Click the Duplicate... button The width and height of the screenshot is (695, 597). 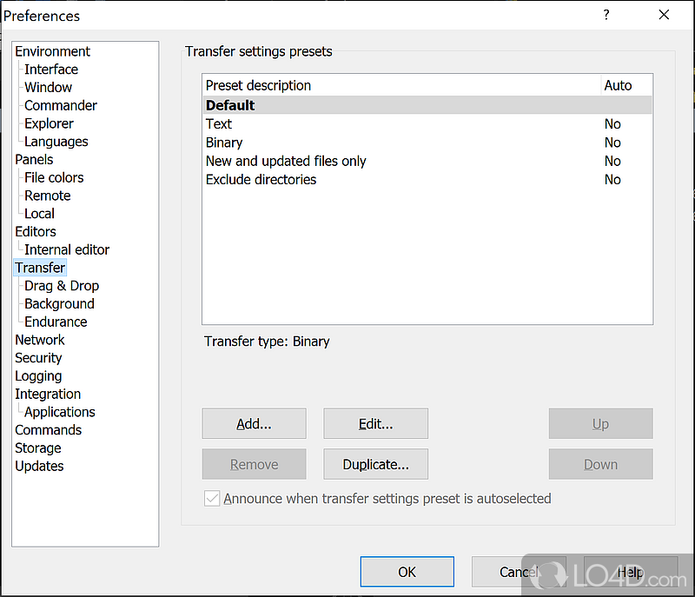coord(375,464)
